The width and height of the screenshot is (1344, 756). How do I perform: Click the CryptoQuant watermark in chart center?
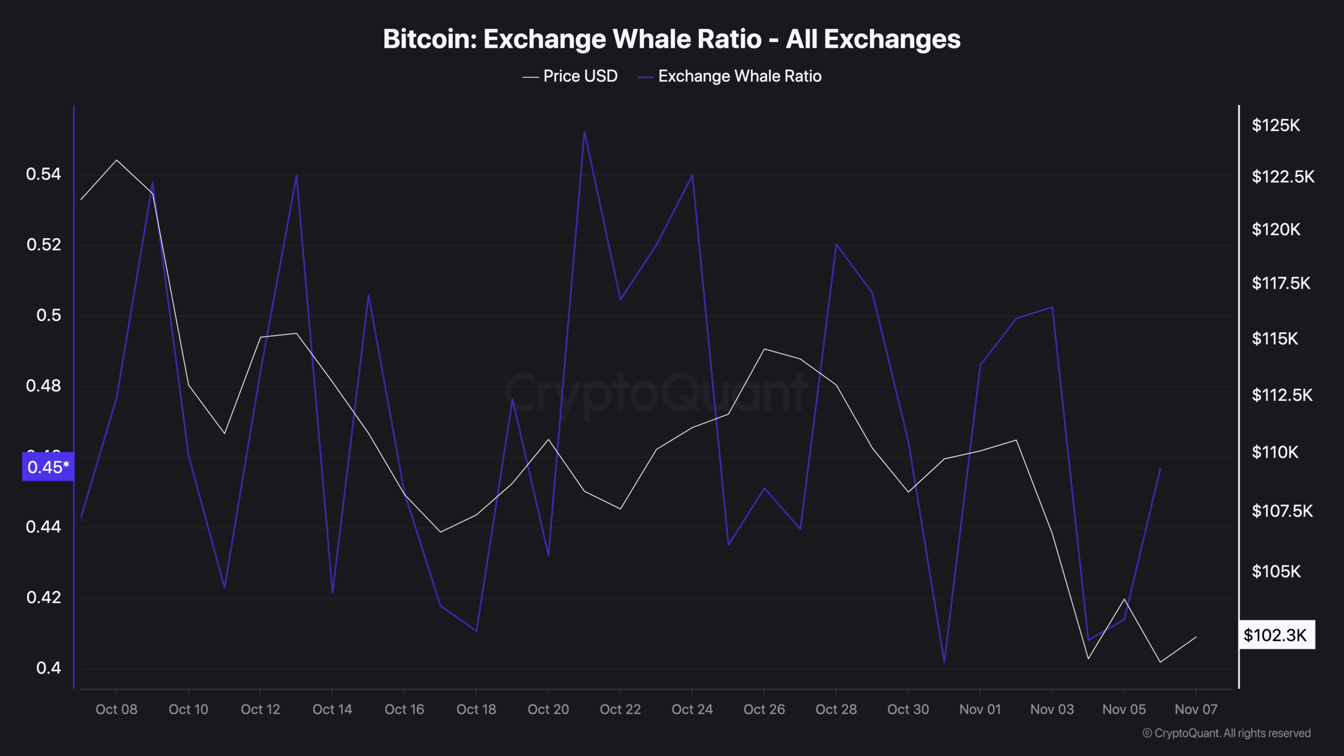point(655,393)
